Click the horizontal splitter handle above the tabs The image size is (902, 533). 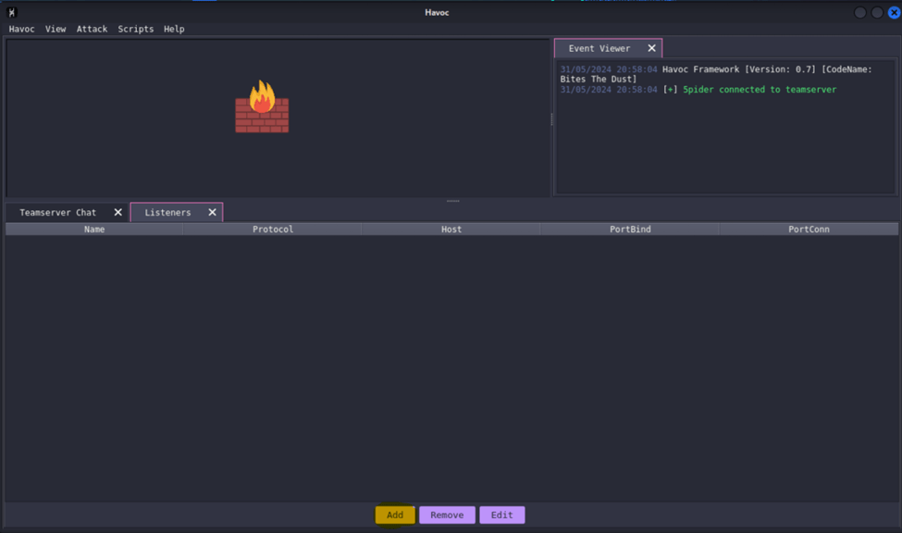(x=452, y=201)
